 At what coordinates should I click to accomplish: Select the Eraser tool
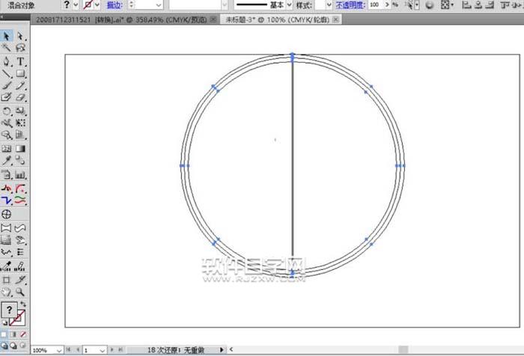click(x=20, y=97)
